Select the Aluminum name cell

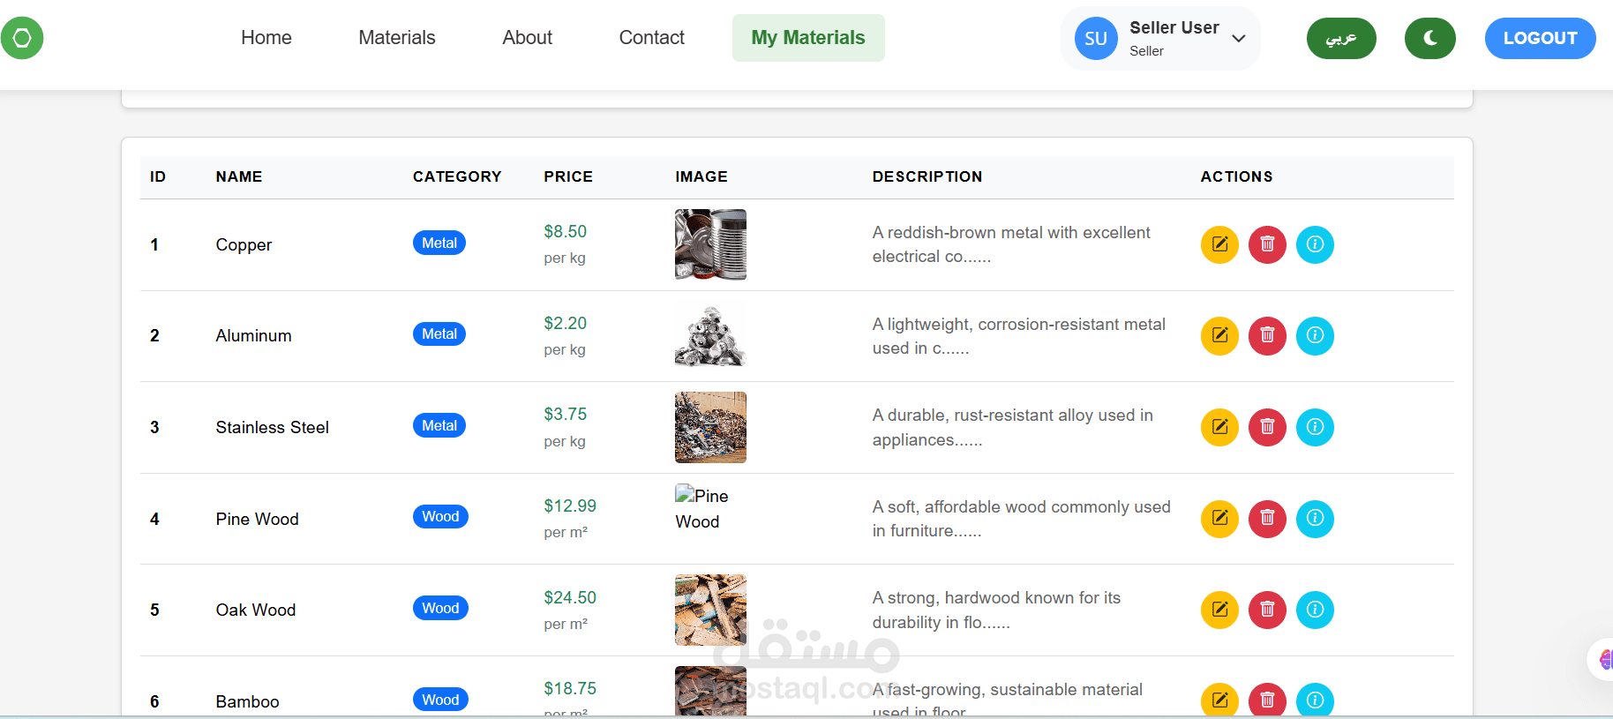253,335
